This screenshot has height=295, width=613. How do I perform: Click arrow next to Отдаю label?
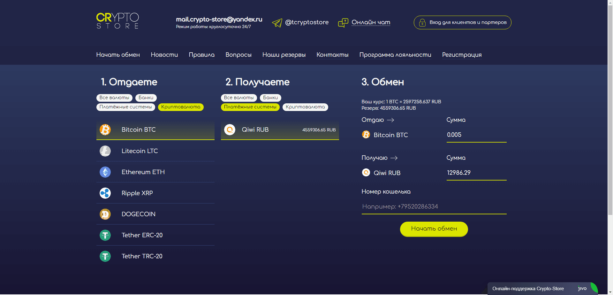coord(390,120)
